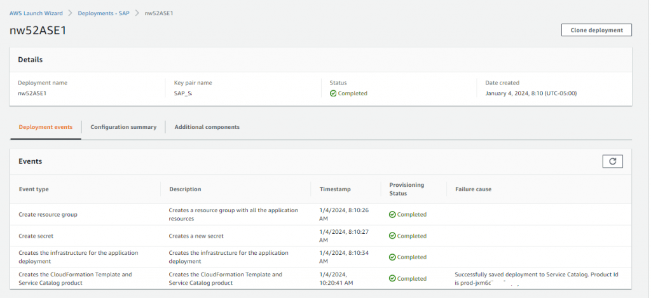Click Date created value January 4, 2024
This screenshot has width=651, height=298.
pyautogui.click(x=531, y=93)
